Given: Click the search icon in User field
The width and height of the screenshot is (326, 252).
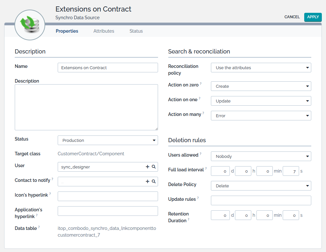Looking at the screenshot, I should click(154, 167).
